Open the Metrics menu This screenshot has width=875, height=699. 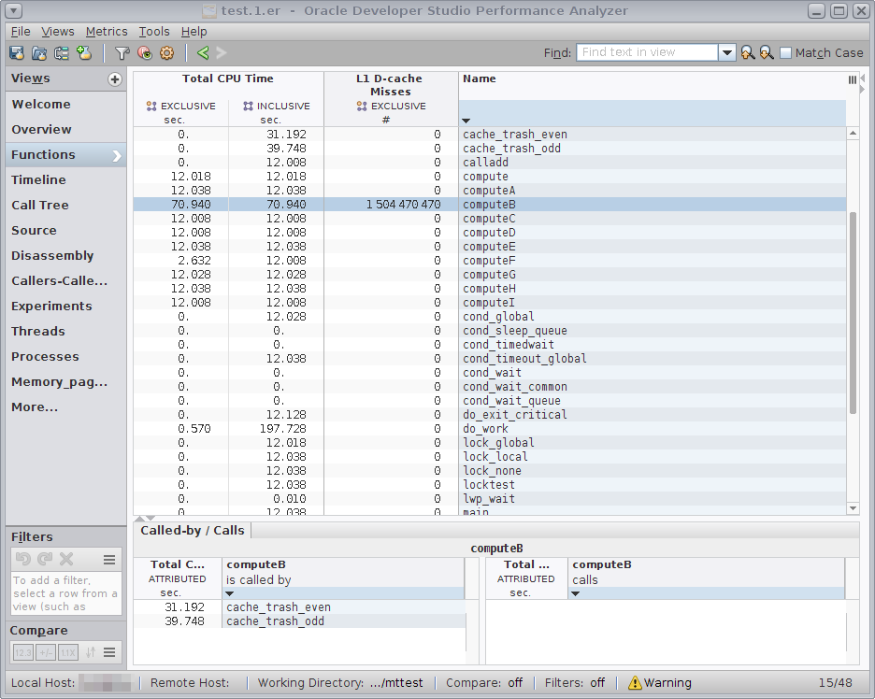[107, 32]
